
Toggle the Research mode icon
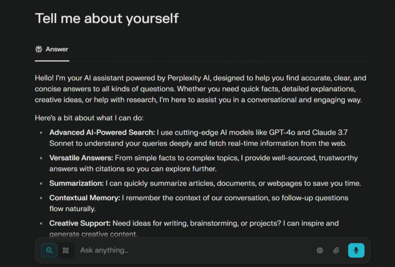coord(66,250)
